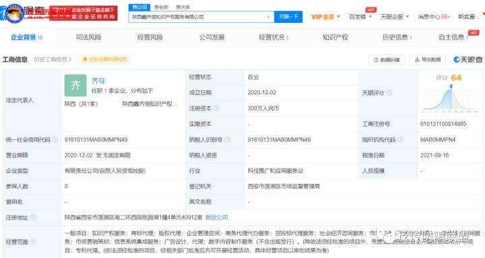485x258 pixels.
Task: Open the 历史信息 tab
Action: pos(397,38)
